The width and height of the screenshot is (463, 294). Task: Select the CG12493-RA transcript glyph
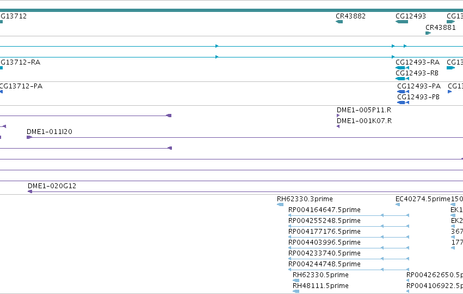[x=402, y=68]
